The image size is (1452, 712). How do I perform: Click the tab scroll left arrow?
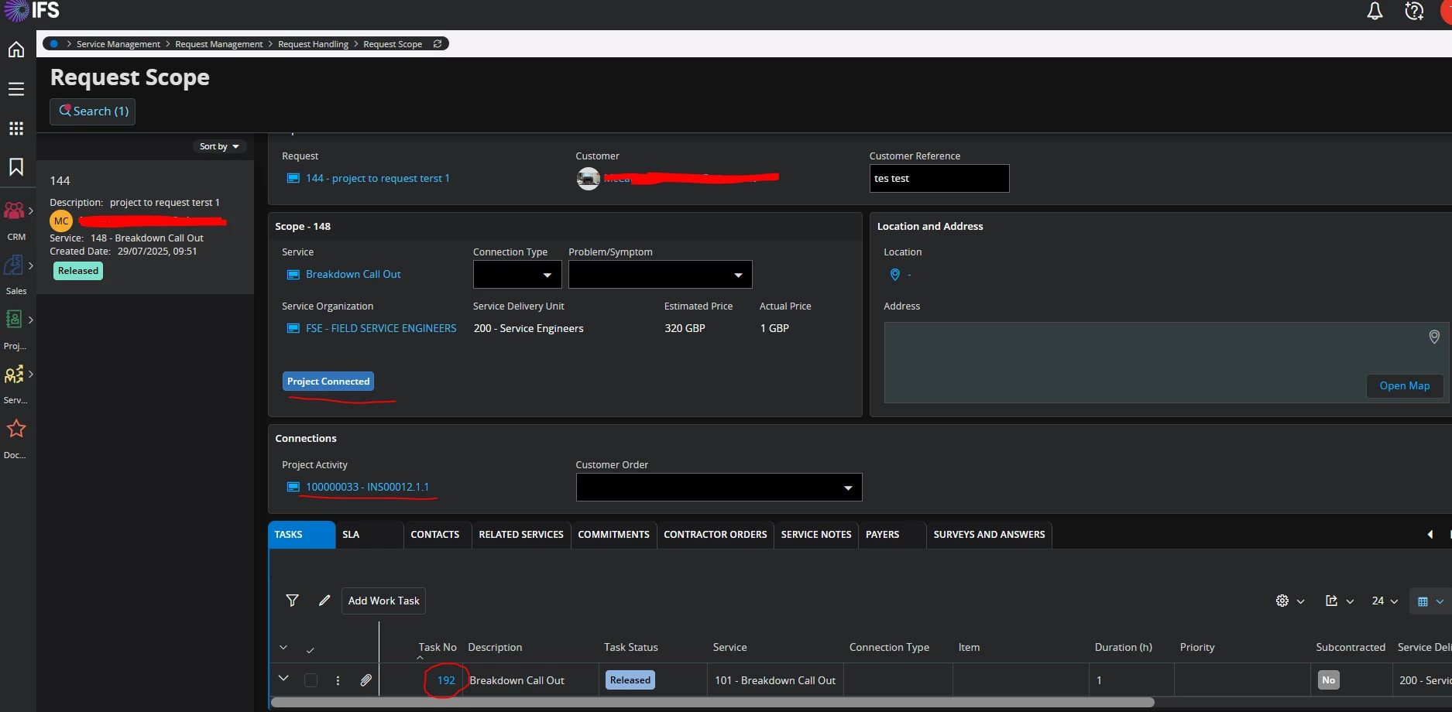click(x=1430, y=535)
